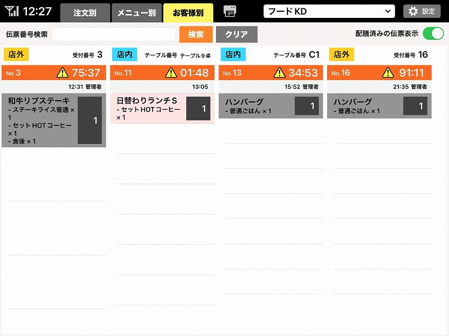Click warning triangle on order No.16
The width and height of the screenshot is (449, 336).
point(387,73)
